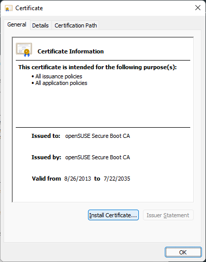Close the Certificate dialog window

tap(198, 8)
